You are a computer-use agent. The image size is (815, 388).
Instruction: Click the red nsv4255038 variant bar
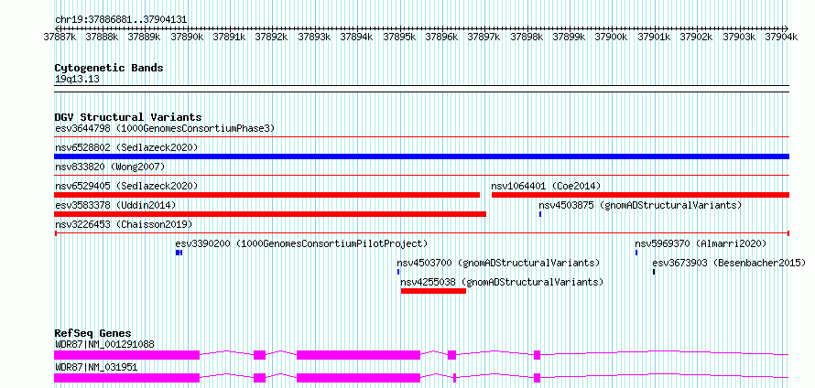[433, 291]
